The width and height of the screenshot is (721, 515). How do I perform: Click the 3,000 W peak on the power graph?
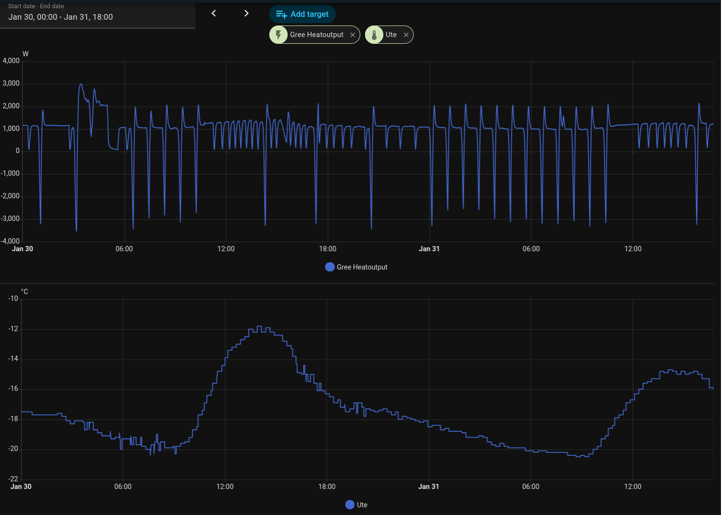tap(81, 85)
